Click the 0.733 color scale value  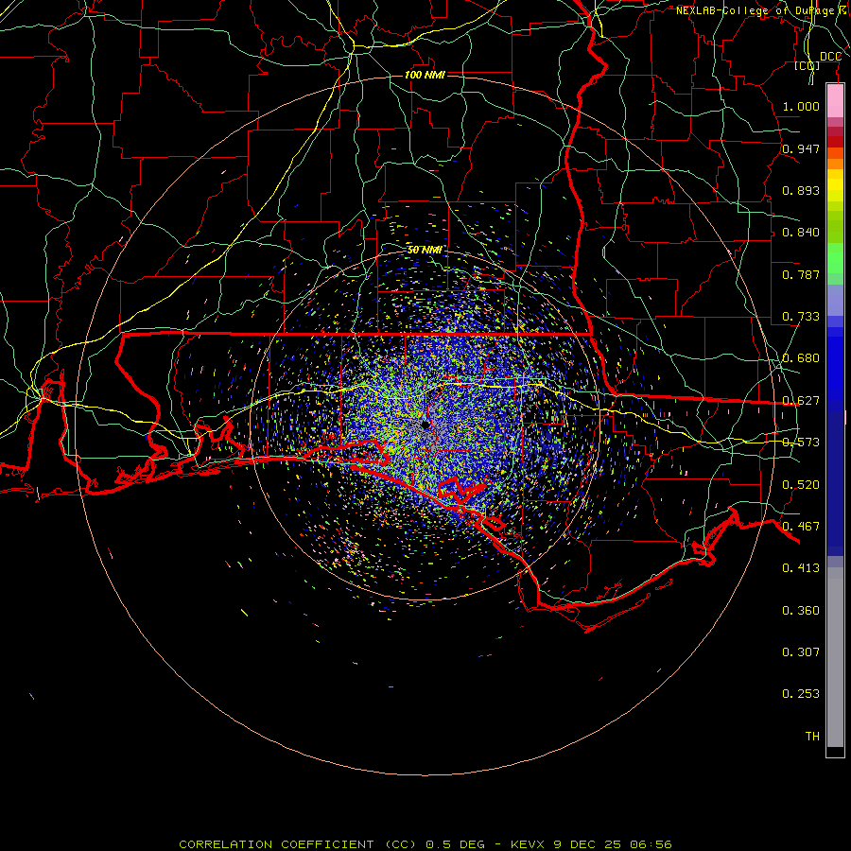(801, 317)
